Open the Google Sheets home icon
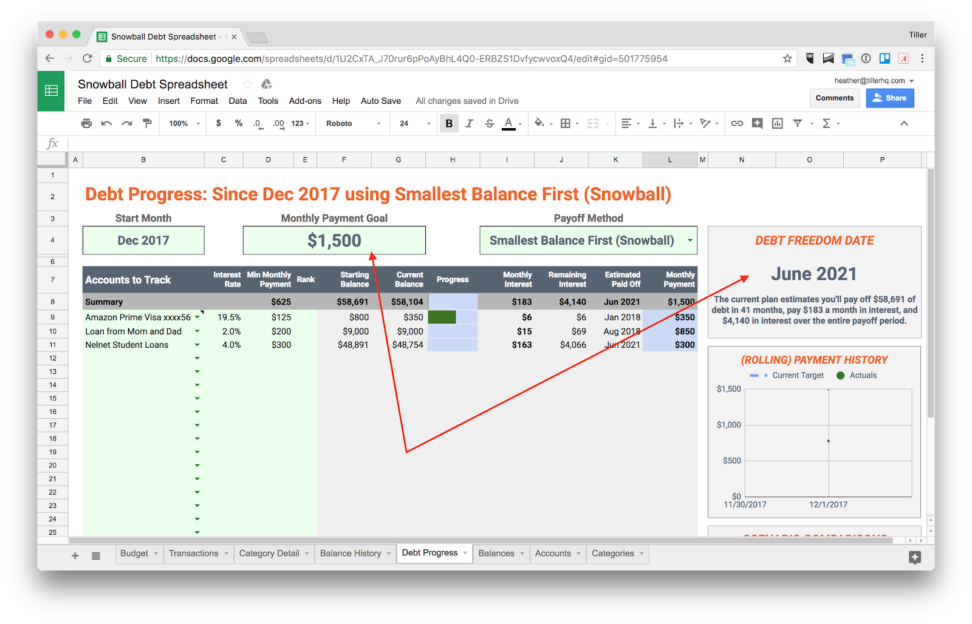 point(51,91)
